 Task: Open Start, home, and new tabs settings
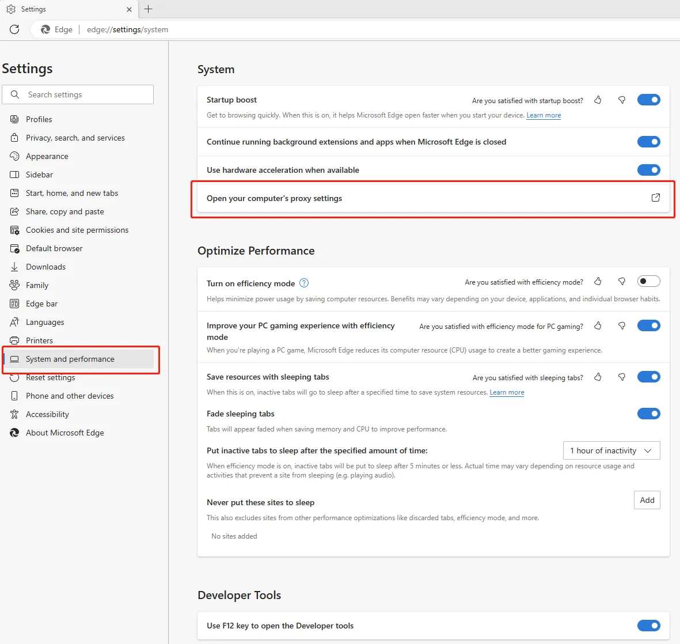(78, 193)
